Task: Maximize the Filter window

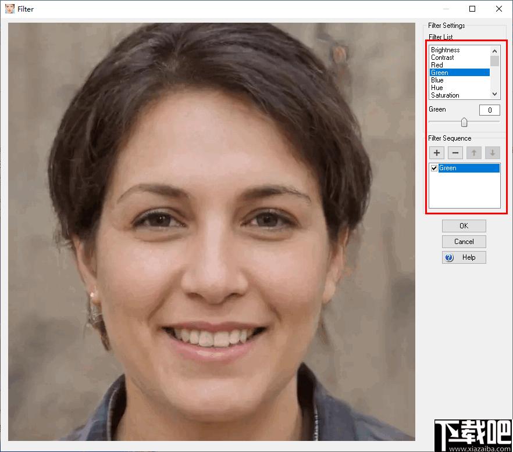Action: (x=472, y=9)
